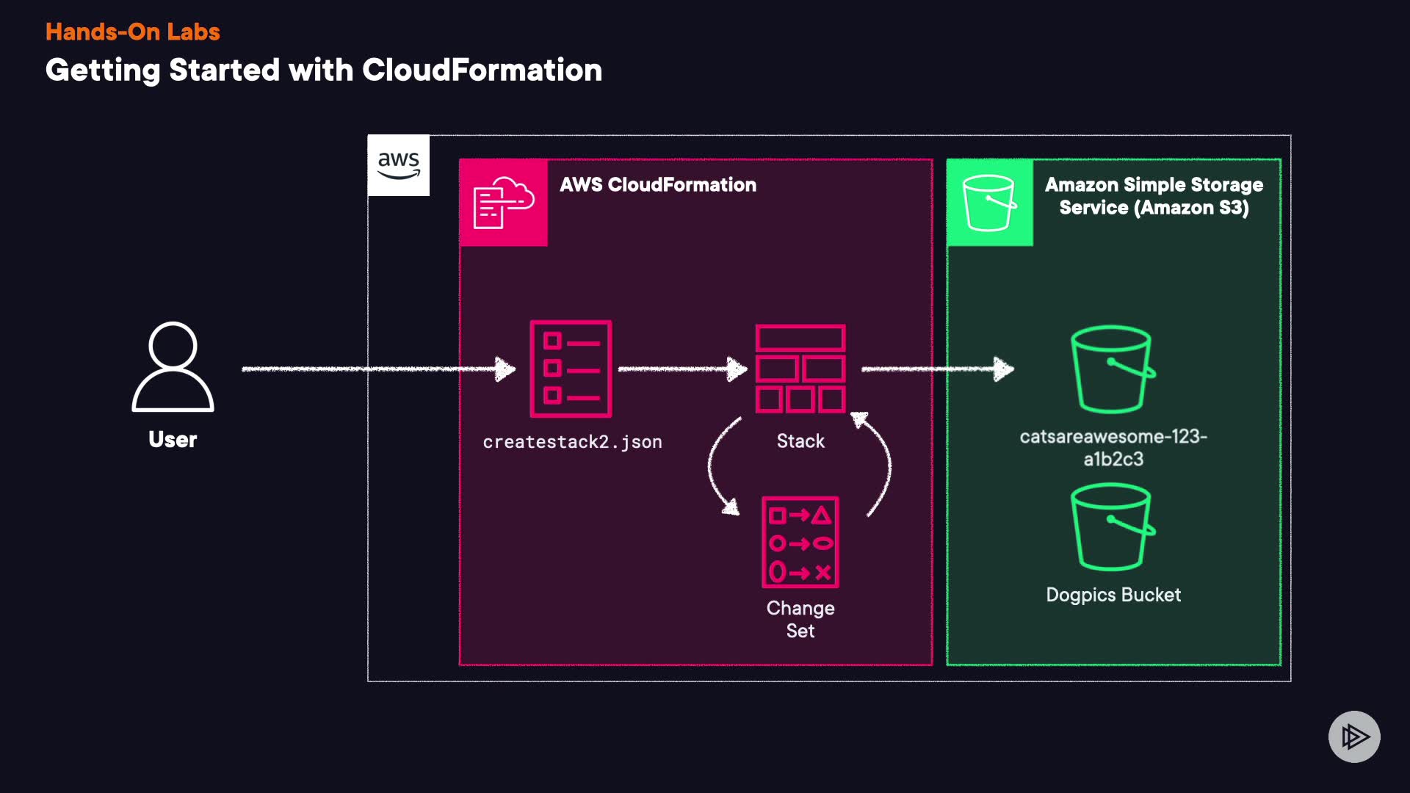Click the AWS CloudFormation heading text
This screenshot has width=1410, height=793.
click(658, 185)
